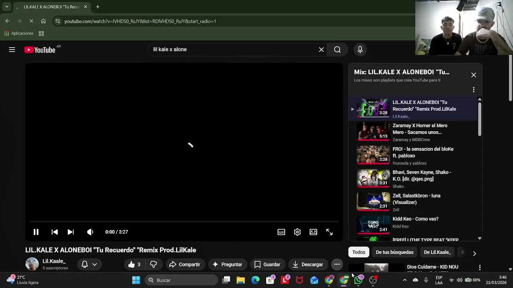This screenshot has height=288, width=513.
Task: Play Zell, Salastkbron luna Visualizer
Action: point(413,202)
